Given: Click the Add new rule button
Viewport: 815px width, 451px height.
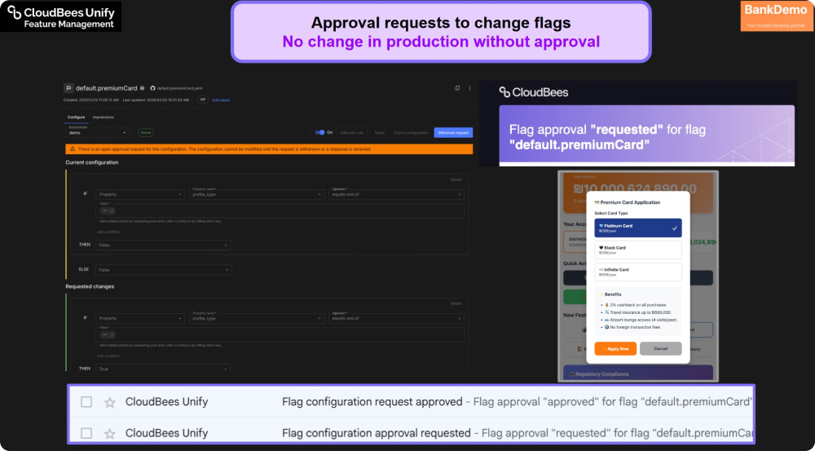Looking at the screenshot, I should (x=352, y=133).
